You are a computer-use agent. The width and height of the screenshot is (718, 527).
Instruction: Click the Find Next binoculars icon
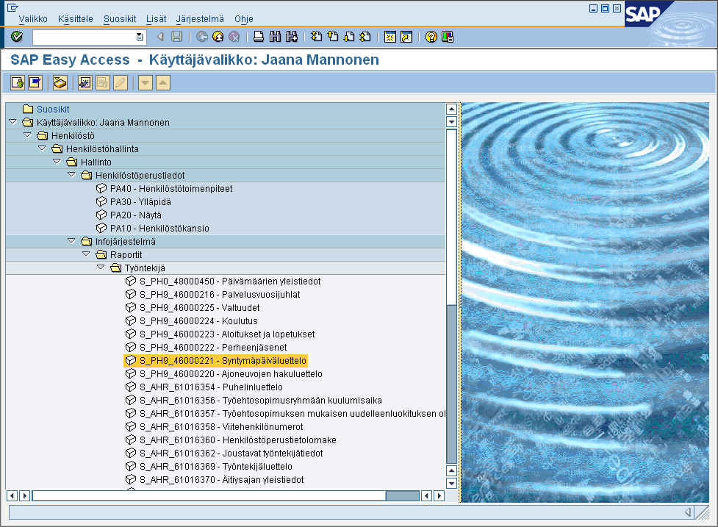[x=292, y=37]
